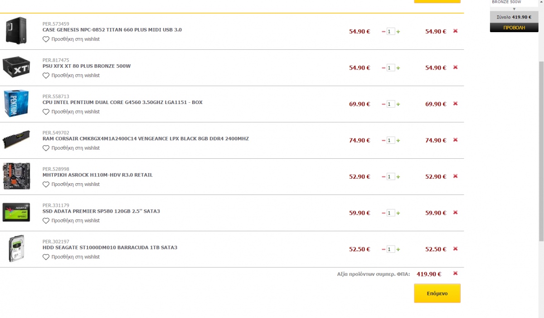Screen dimensions: 544x318
Task: Add RAM Corsair Vengeance to wishlist via its heart
Action: pos(46,148)
